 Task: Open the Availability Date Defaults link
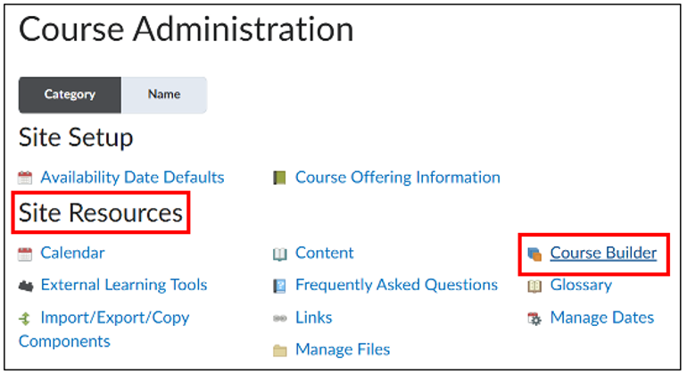pyautogui.click(x=132, y=177)
